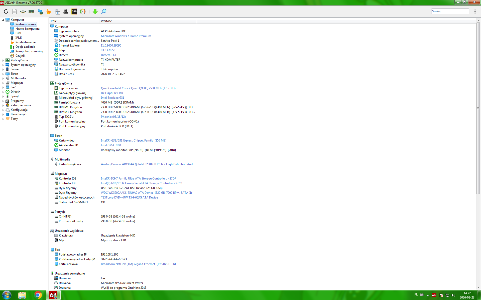
Task: Collapse the Komputer tree node
Action: click(3, 20)
